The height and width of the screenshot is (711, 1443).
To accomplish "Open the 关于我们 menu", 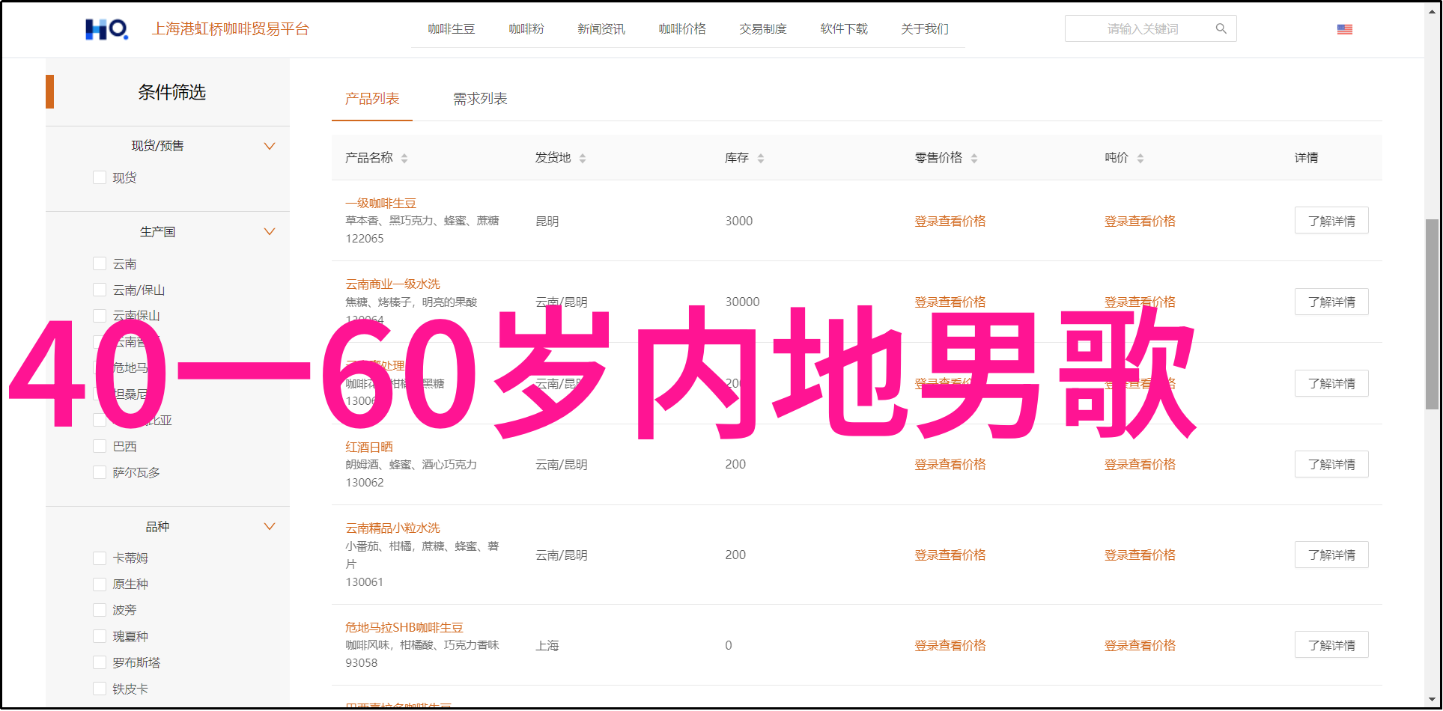I will click(x=925, y=28).
